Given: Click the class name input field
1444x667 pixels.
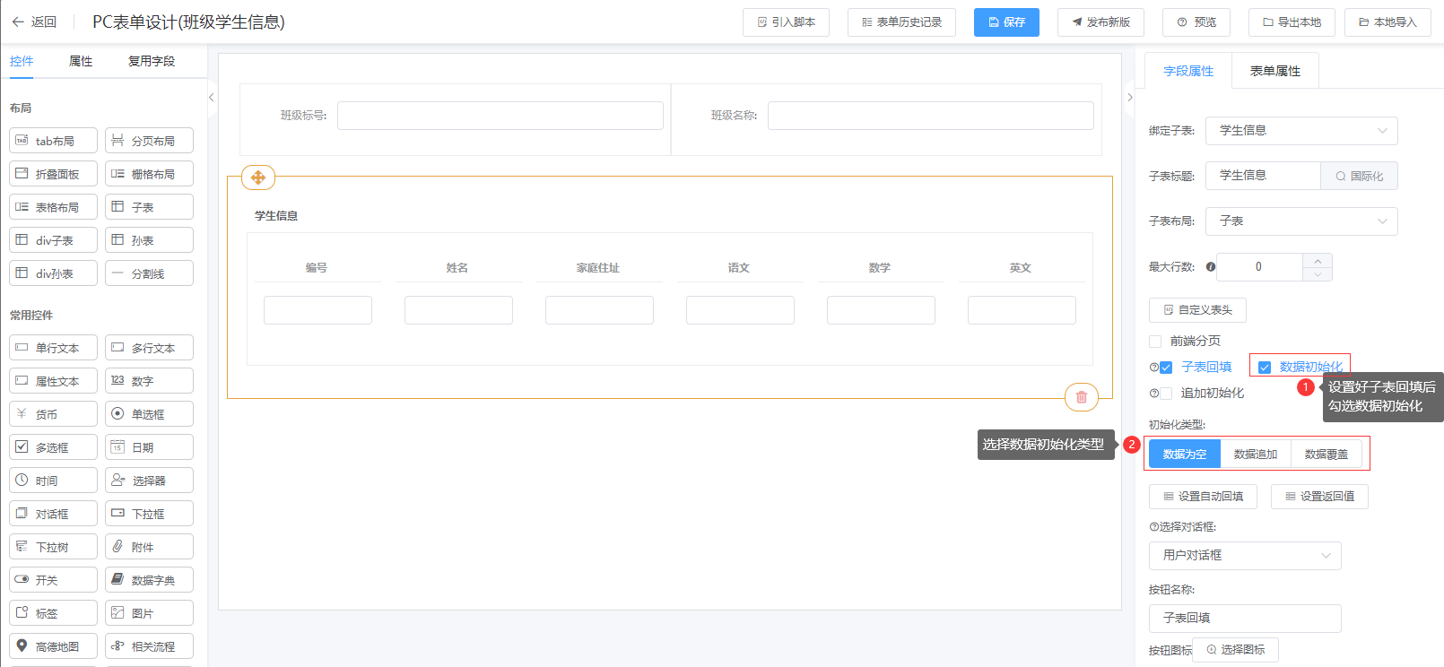Looking at the screenshot, I should [930, 116].
